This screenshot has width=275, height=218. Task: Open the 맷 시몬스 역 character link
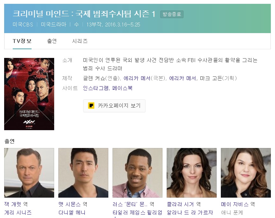(x=73, y=204)
